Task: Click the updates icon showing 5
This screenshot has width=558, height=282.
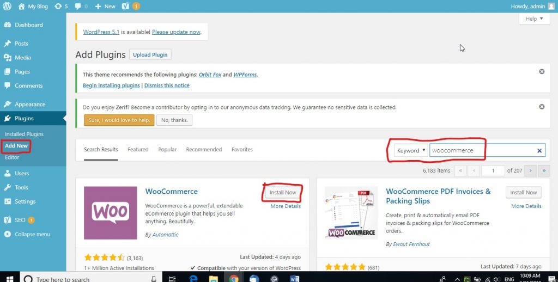Action: point(61,7)
